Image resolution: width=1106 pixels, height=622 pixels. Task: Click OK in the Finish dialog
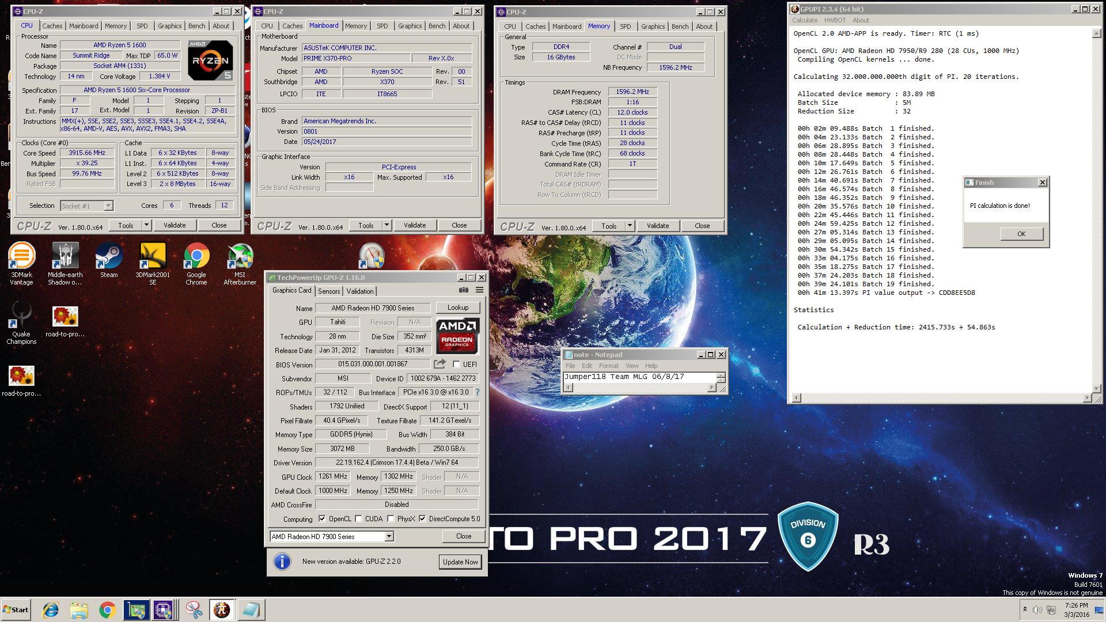click(x=1021, y=234)
